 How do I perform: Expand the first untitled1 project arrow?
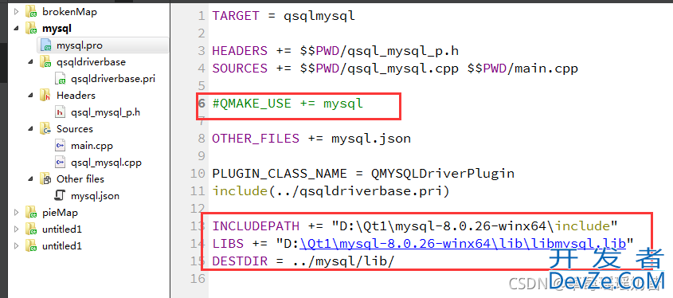16,229
